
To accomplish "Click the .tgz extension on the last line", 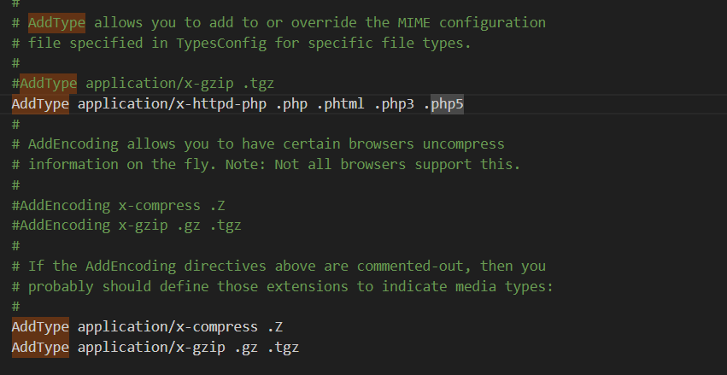I will pos(283,348).
